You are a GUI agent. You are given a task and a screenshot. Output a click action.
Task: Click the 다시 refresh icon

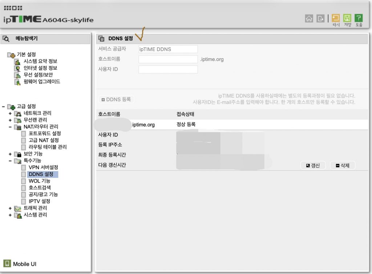pos(336,19)
